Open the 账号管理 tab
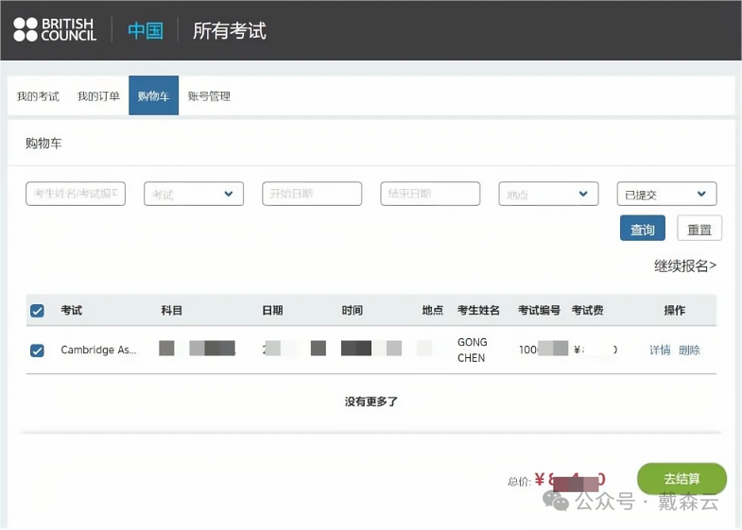The width and height of the screenshot is (742, 530). point(209,96)
